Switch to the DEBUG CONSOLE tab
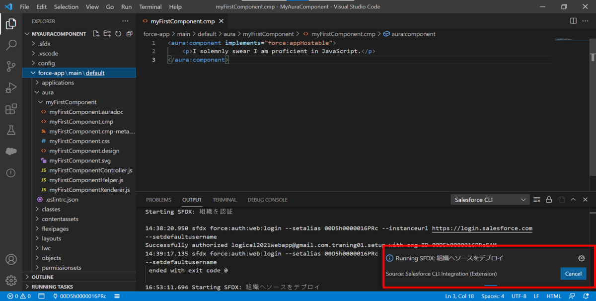 coord(268,200)
